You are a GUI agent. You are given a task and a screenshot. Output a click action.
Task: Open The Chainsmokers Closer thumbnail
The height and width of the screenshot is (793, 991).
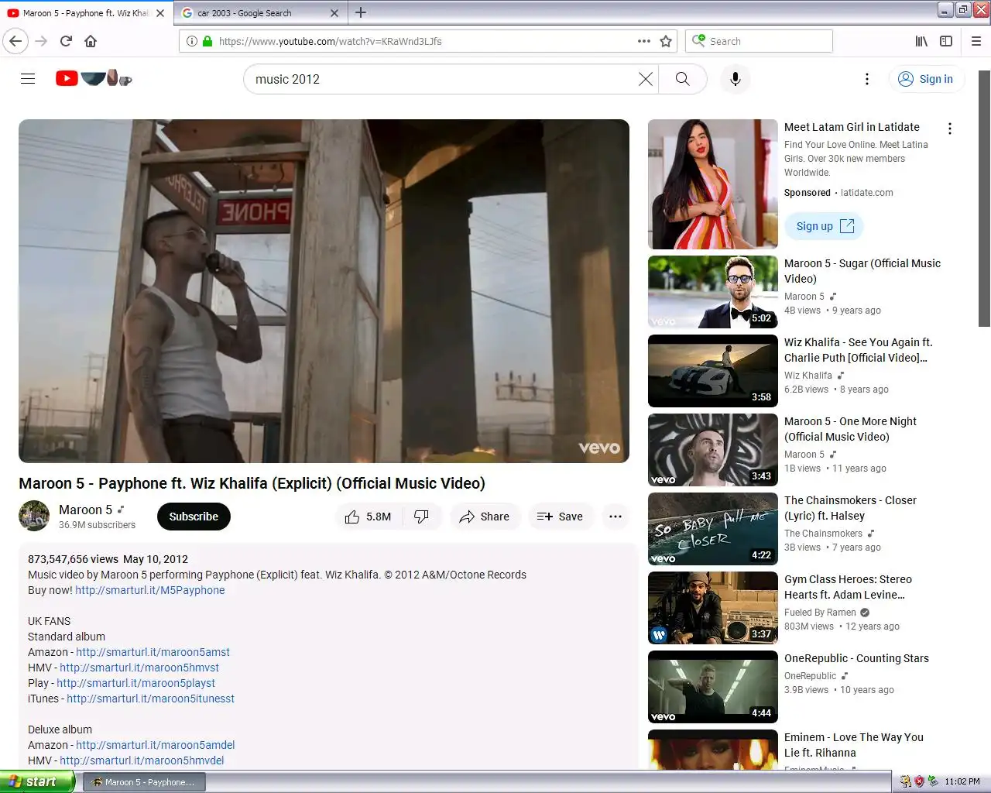713,529
